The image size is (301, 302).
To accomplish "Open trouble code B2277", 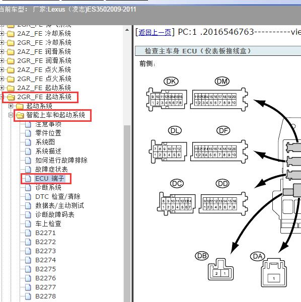I will [45, 287].
